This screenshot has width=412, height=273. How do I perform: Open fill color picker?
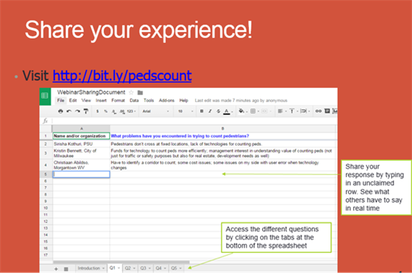pyautogui.click(x=242, y=111)
